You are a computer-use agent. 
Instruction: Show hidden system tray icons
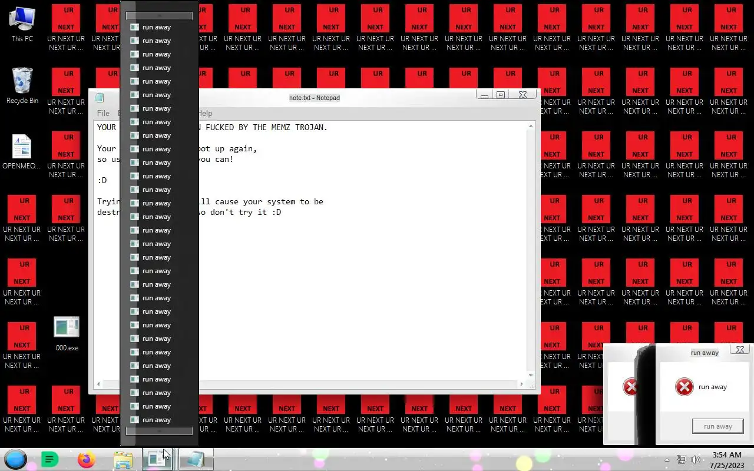pos(667,460)
